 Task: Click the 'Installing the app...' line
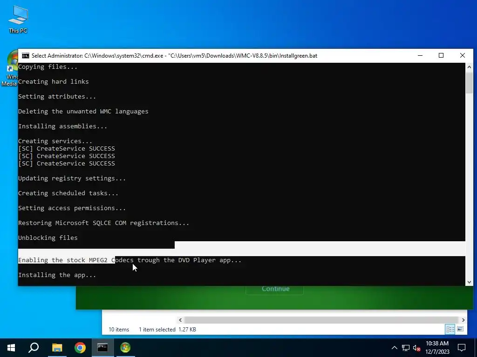[57, 275]
